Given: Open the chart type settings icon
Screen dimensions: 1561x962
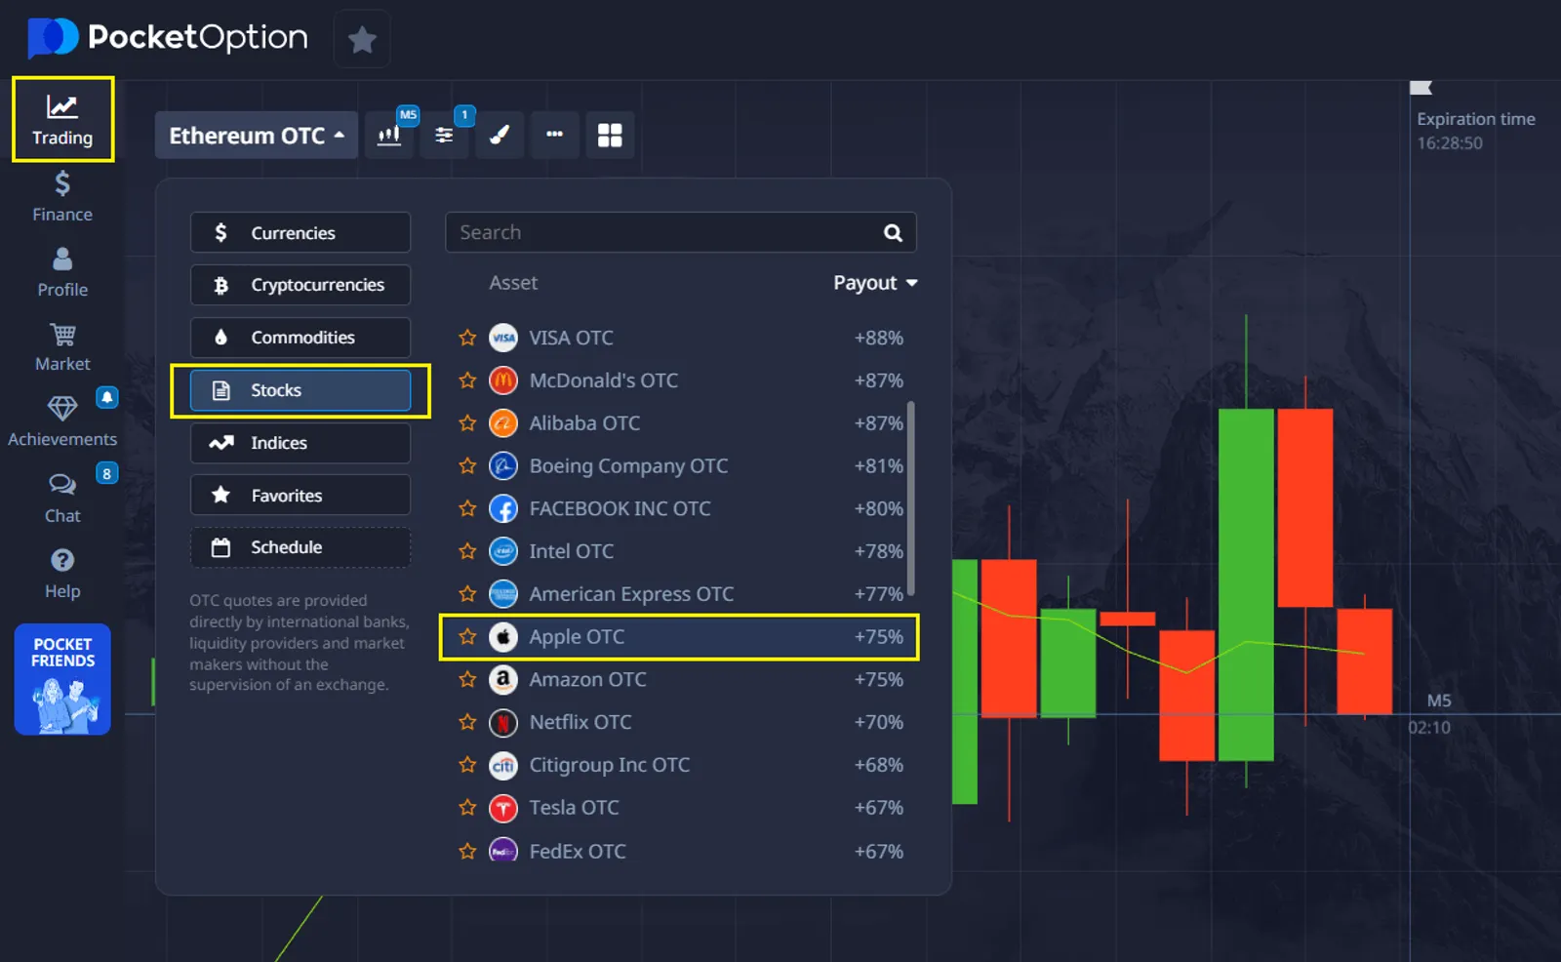Looking at the screenshot, I should click(389, 135).
